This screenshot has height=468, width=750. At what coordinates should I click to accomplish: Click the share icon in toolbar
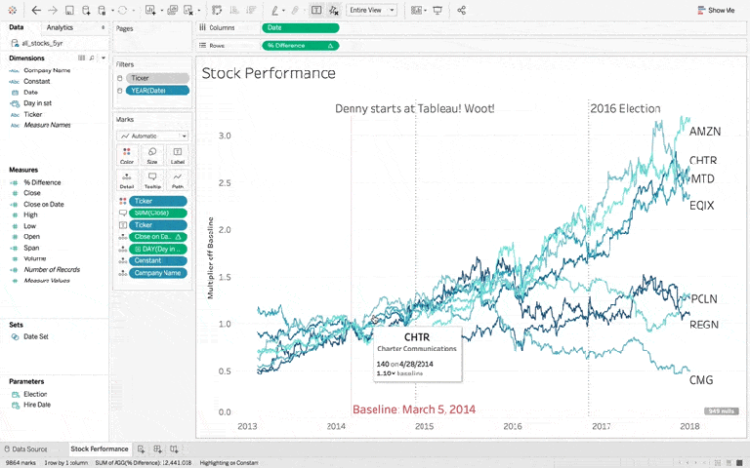[x=461, y=10]
